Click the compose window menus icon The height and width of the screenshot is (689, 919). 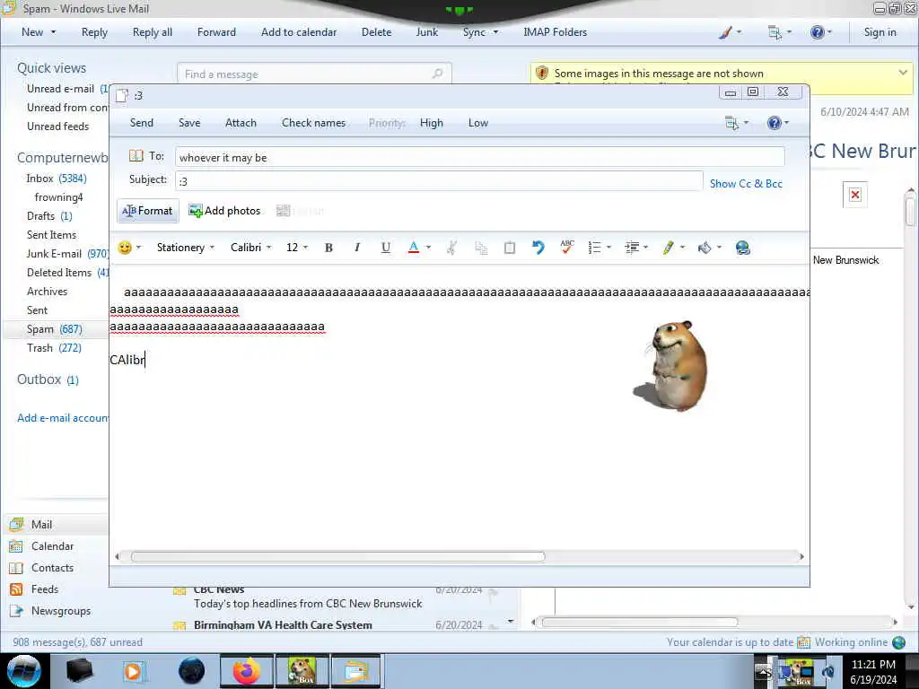732,123
